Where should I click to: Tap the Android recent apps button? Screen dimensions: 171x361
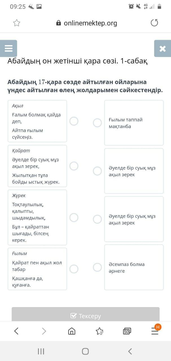(x=41, y=351)
